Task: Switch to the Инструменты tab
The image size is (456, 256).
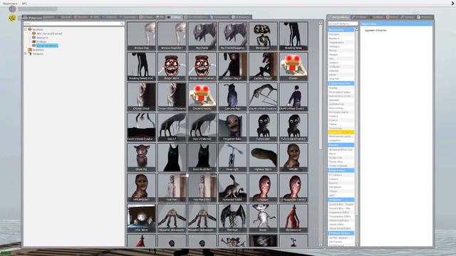Action: pyautogui.click(x=338, y=17)
